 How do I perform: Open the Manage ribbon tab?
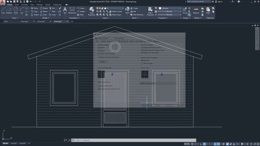(x=39, y=5)
